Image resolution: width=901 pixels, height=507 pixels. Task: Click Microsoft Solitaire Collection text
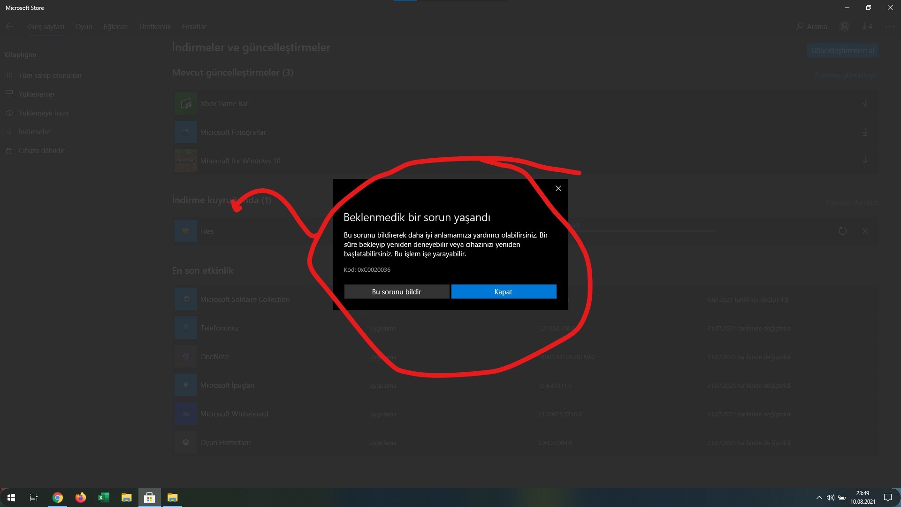[245, 300]
